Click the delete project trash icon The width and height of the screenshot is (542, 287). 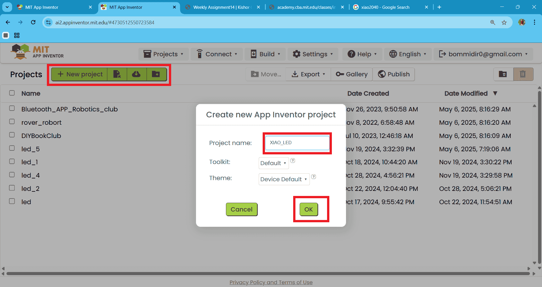pyautogui.click(x=523, y=74)
